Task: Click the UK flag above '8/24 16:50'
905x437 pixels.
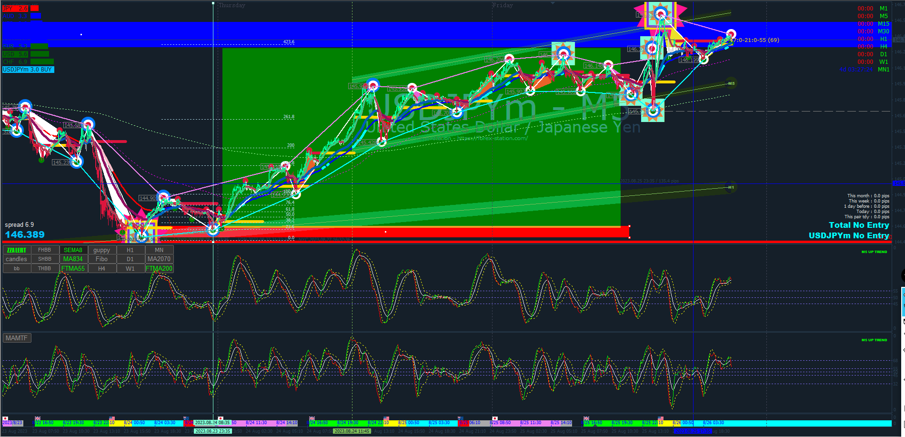Action: (x=312, y=418)
